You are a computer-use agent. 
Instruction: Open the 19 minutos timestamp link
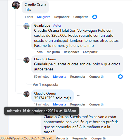pyautogui.click(x=41, y=104)
